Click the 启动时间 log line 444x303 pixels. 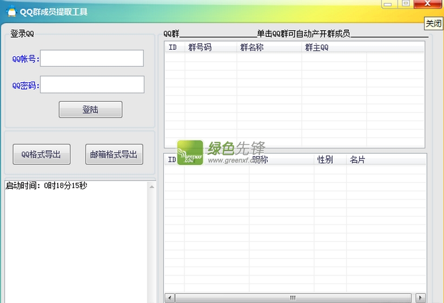tap(46, 186)
